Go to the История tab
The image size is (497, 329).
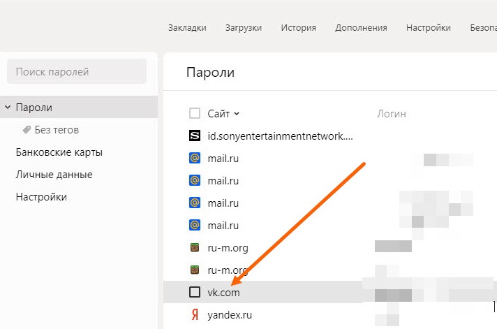[x=298, y=28]
